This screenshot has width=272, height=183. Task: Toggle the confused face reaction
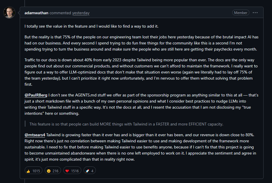(53, 171)
